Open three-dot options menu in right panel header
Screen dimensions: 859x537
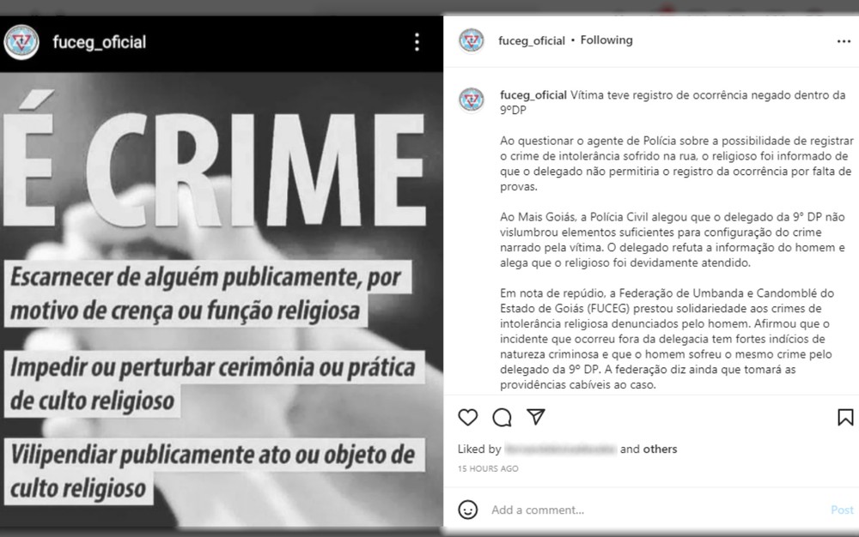844,41
